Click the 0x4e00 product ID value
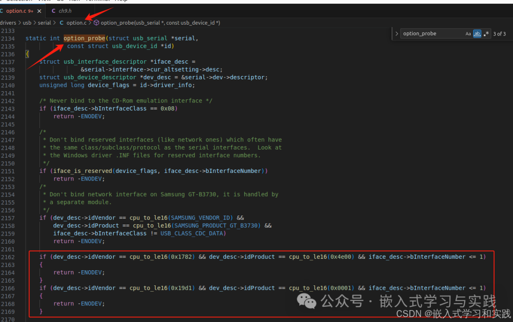Viewport: 513px width, 322px height. [x=341, y=257]
